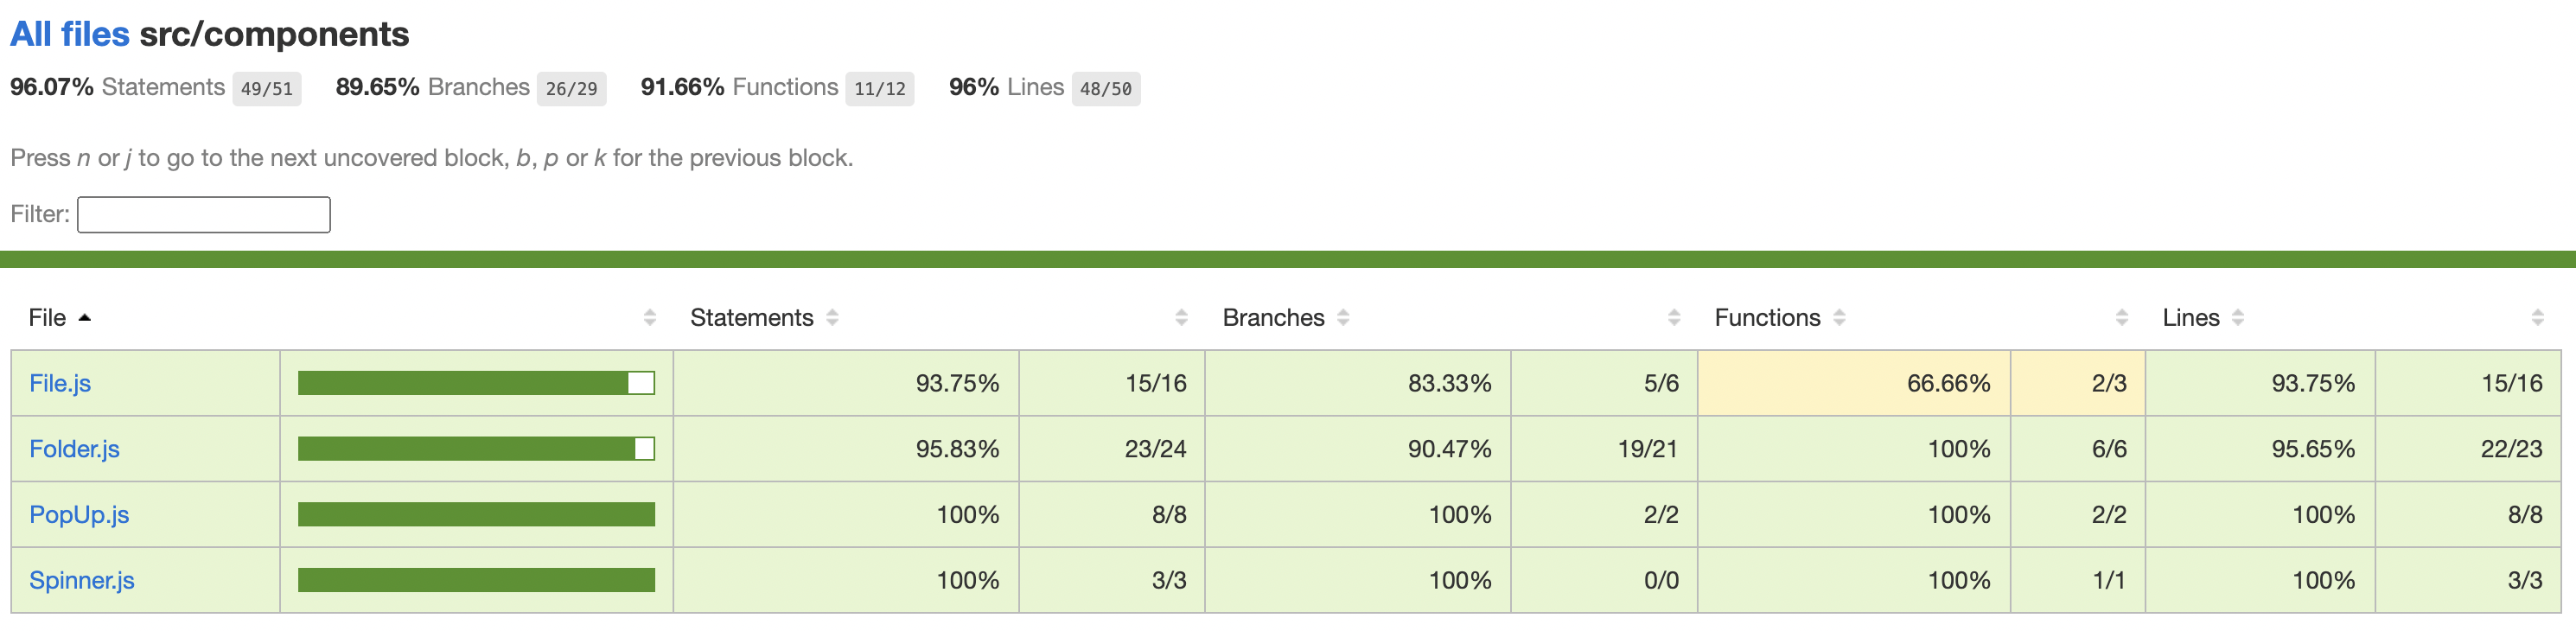2576x631 pixels.
Task: Click the sorter next to the progress bar column
Action: click(x=651, y=317)
